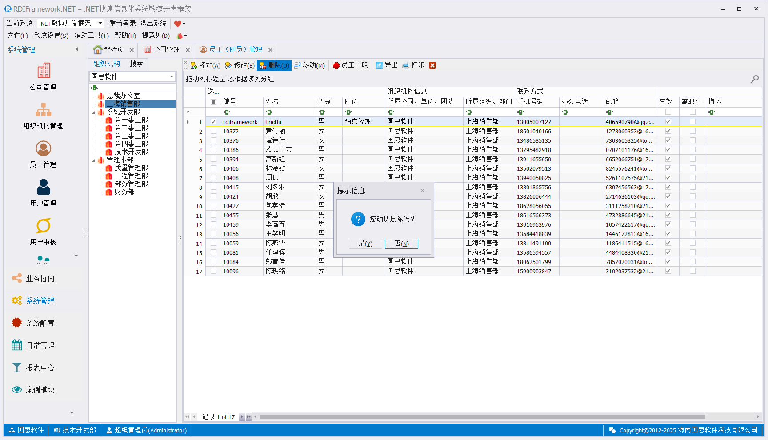Click 是(Y) to confirm deletion
The height and width of the screenshot is (440, 768).
365,244
